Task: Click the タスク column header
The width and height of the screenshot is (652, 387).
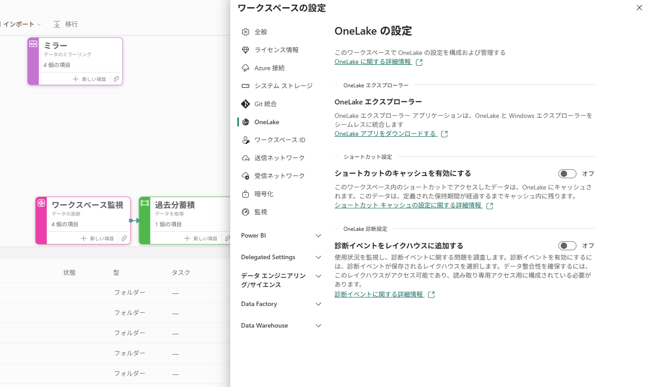Action: tap(181, 273)
